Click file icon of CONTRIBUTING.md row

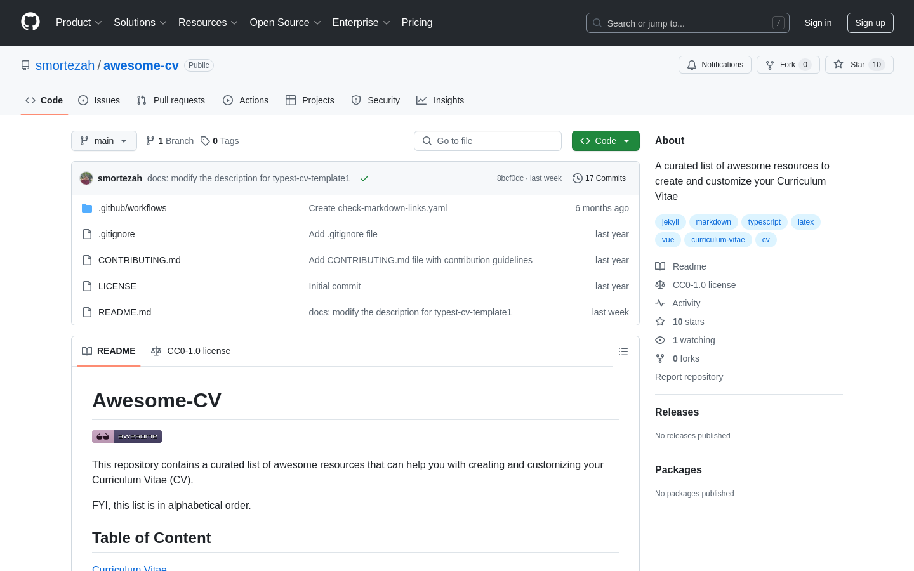(x=87, y=260)
